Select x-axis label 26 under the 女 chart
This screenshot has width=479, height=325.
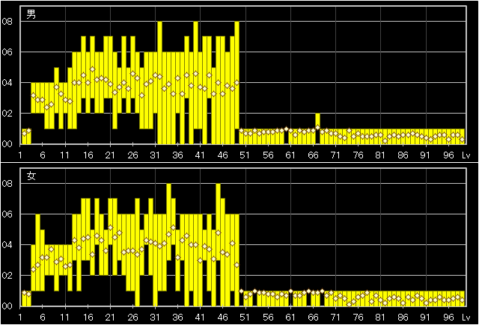133,318
